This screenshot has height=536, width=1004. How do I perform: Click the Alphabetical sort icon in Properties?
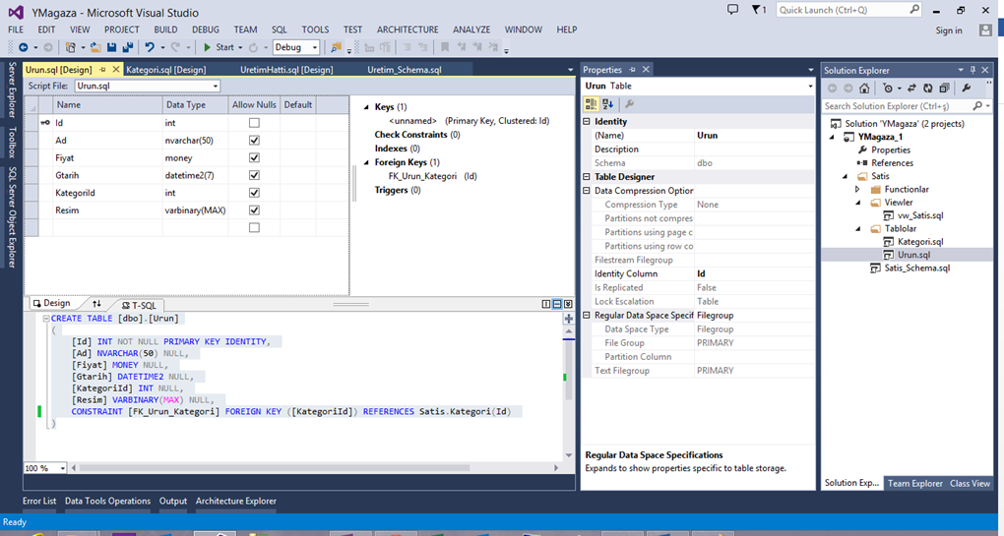pyautogui.click(x=607, y=103)
